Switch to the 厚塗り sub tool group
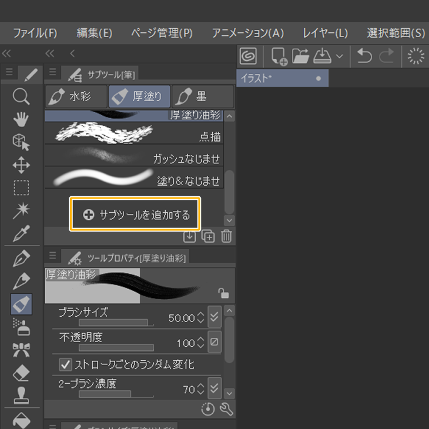The image size is (429, 429). (x=139, y=96)
